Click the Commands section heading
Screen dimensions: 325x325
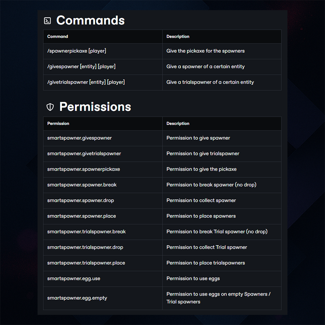(x=90, y=21)
